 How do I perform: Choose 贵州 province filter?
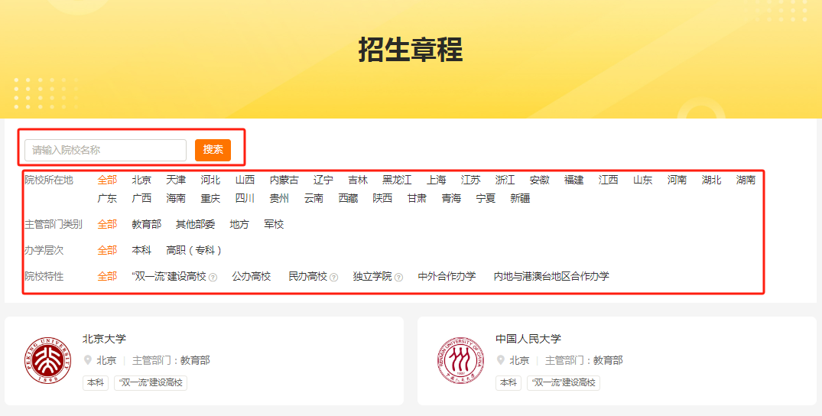279,198
